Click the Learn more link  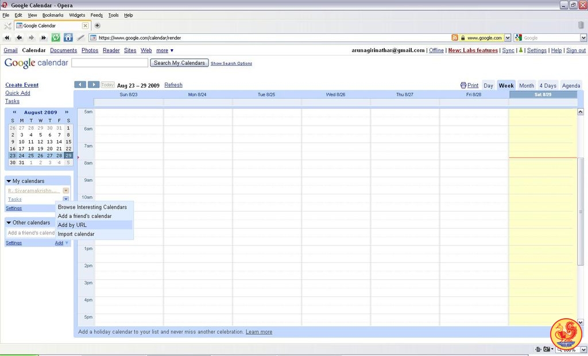259,332
